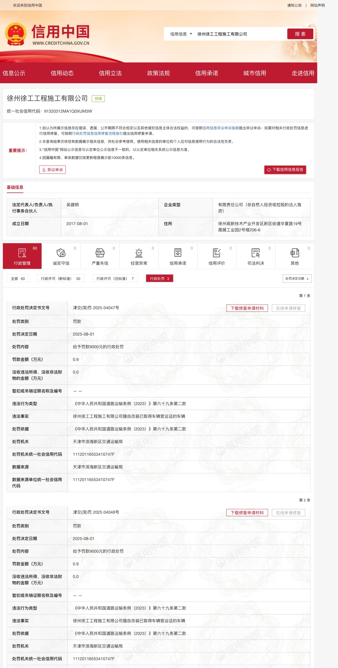Go to 信用动态 in the navigation bar
The height and width of the screenshot is (668, 338).
click(x=62, y=73)
